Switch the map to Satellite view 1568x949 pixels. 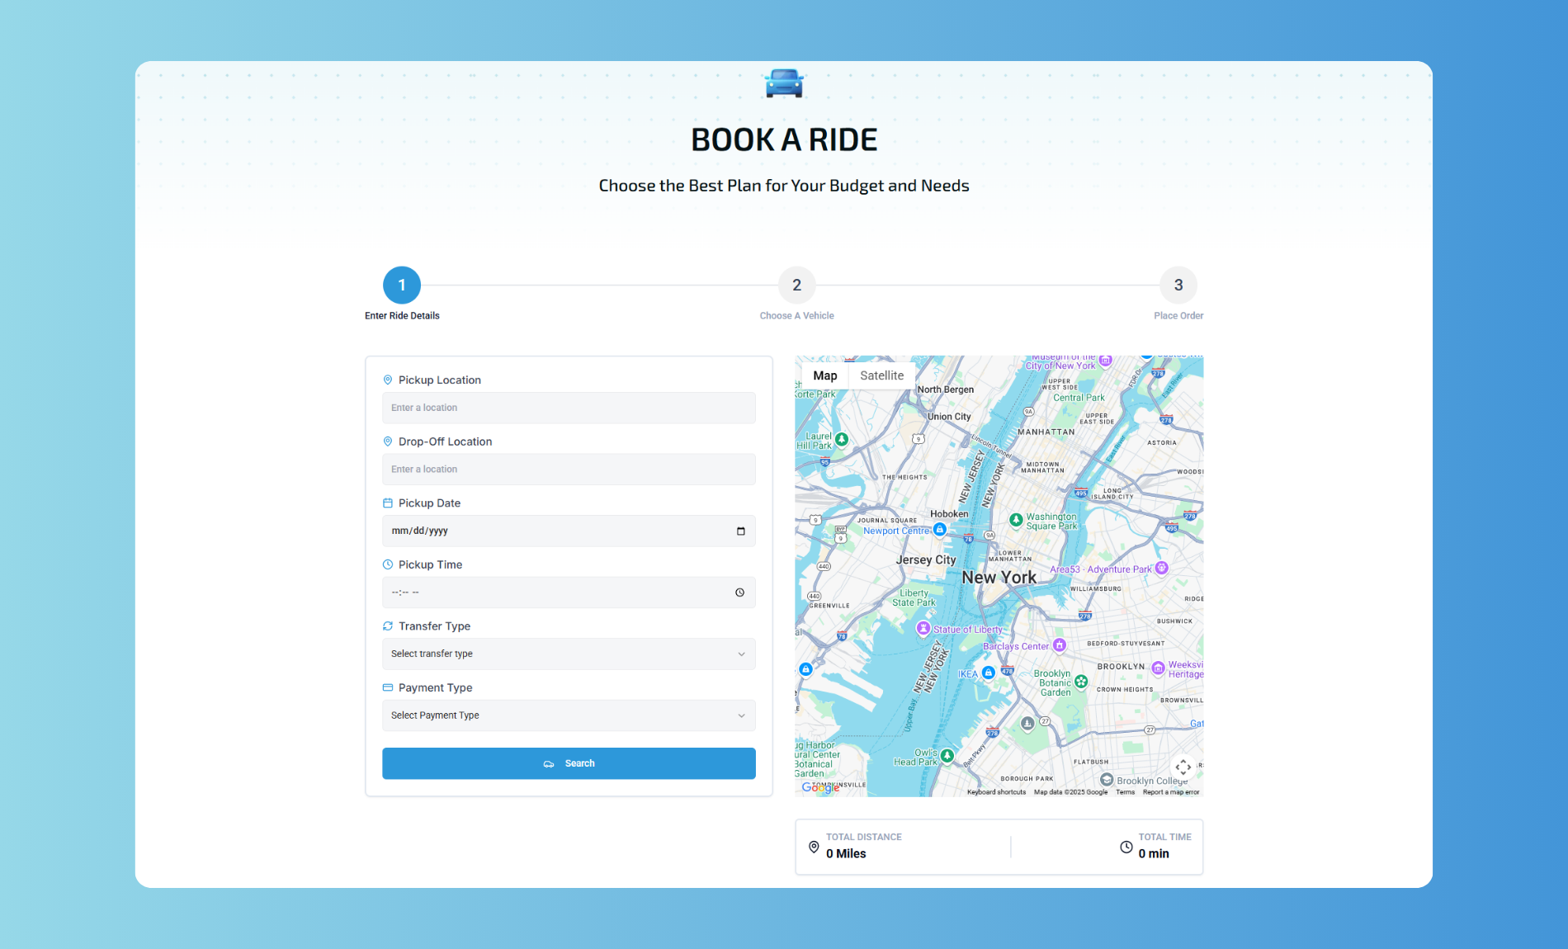point(881,375)
